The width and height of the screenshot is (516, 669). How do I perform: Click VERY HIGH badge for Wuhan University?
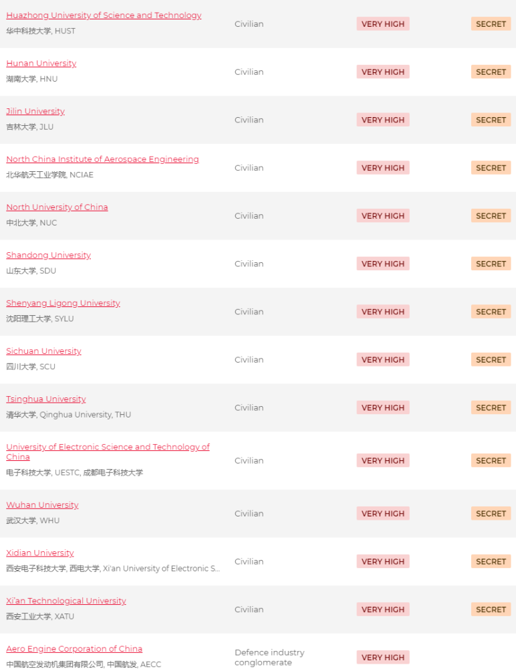click(383, 513)
